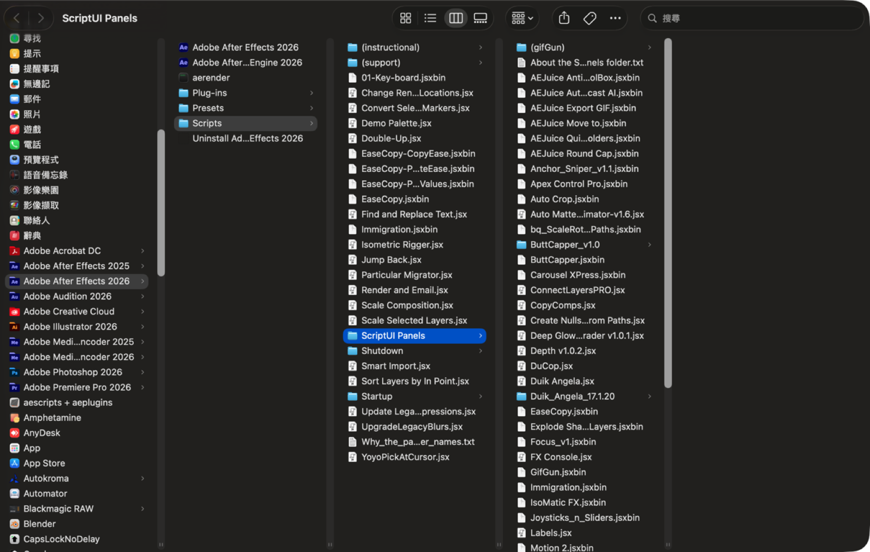Select the Automator app icon
The height and width of the screenshot is (552, 870).
pyautogui.click(x=15, y=494)
